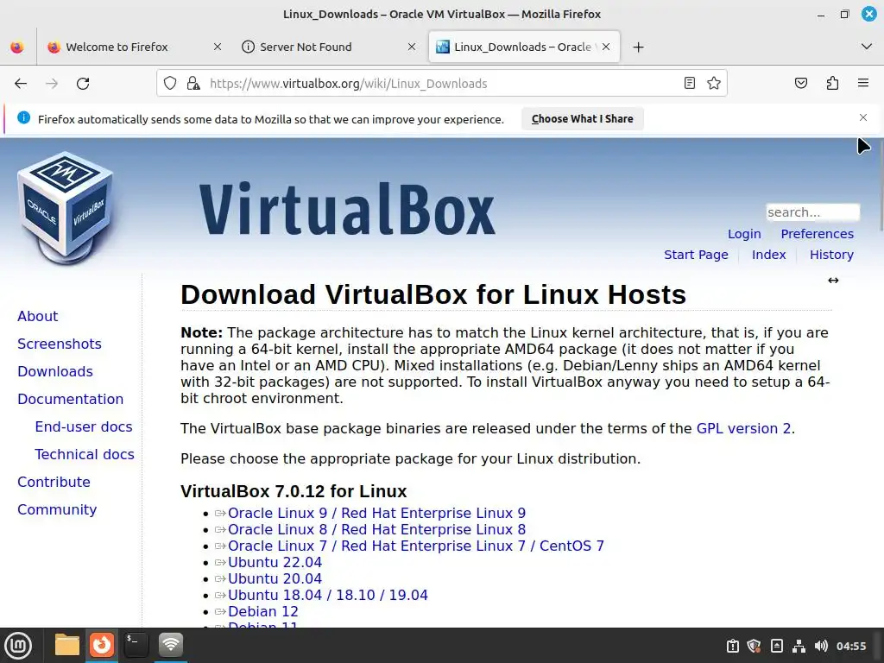Launch the terminal from the taskbar
The image size is (884, 663).
(x=136, y=645)
